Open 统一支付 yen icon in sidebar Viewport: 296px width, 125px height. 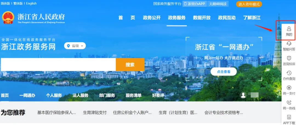pos(289,88)
